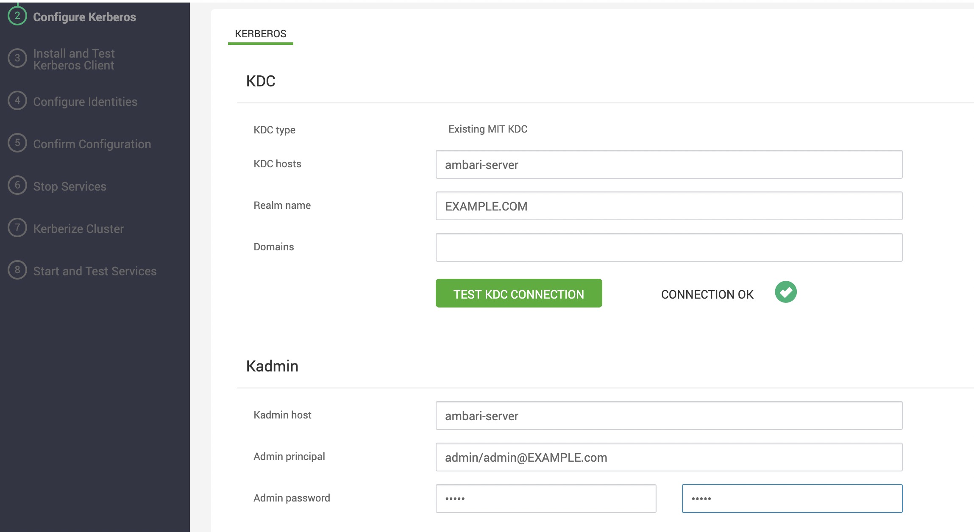Select Configure Kerberos wizard step

84,17
